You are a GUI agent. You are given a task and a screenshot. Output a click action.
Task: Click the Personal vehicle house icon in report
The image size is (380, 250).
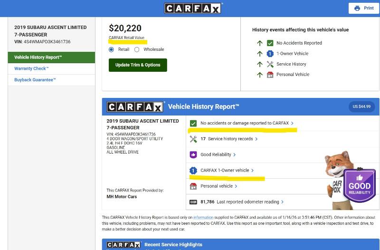pos(193,186)
